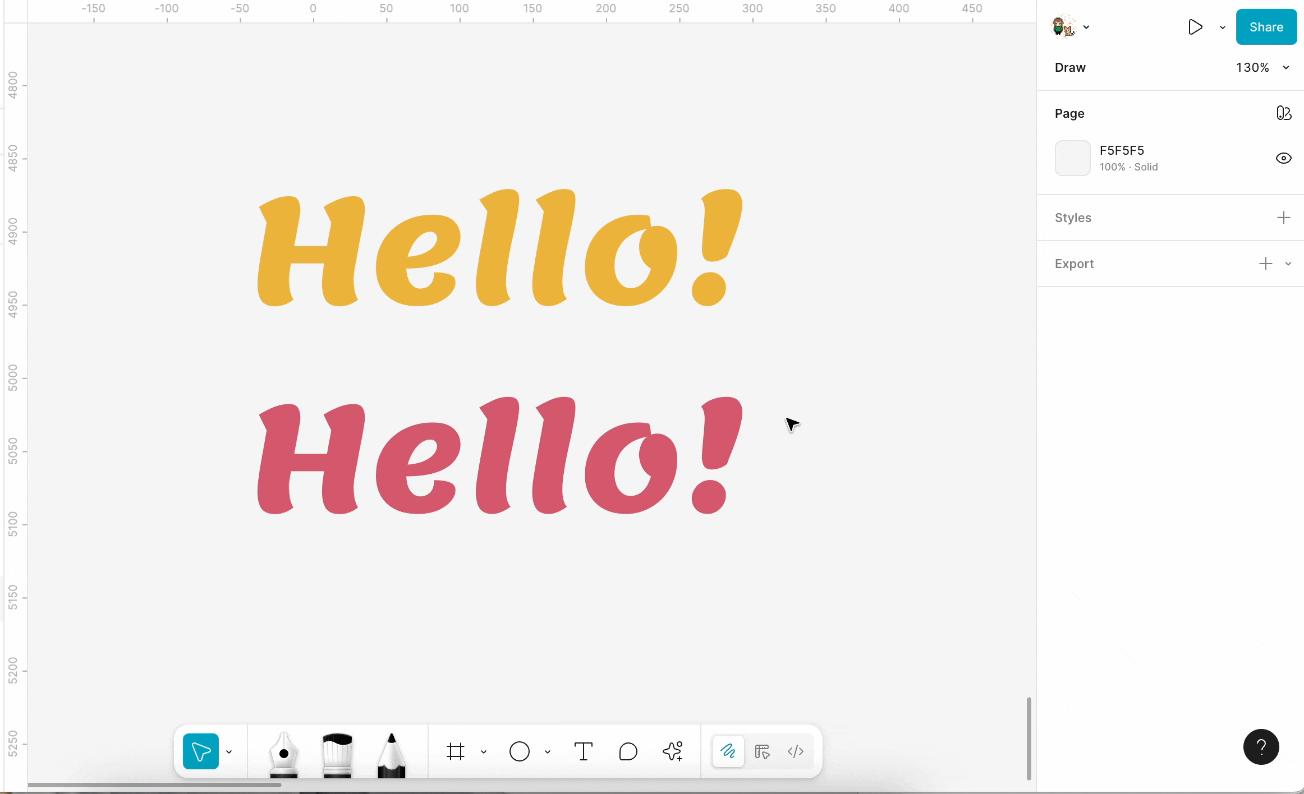This screenshot has height=794, width=1304.
Task: Click the vertical canvas scrollbar
Action: [x=1029, y=738]
